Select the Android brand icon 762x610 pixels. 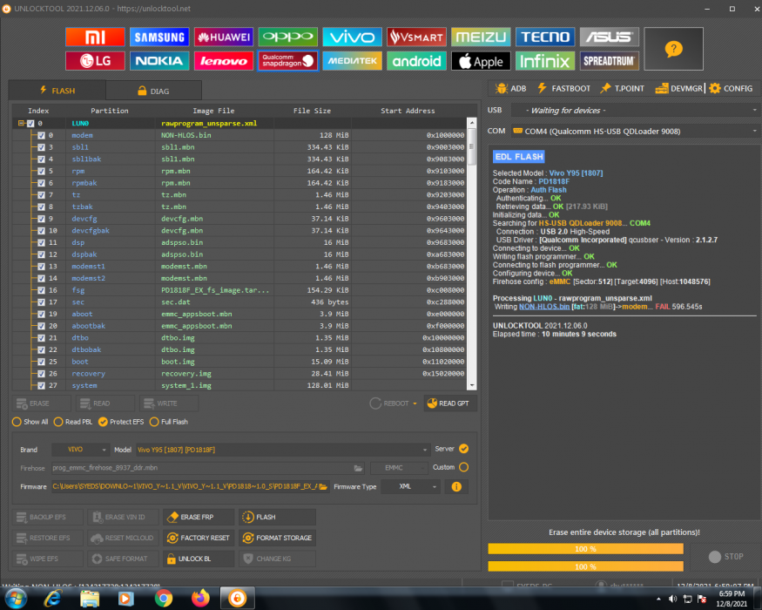point(416,61)
